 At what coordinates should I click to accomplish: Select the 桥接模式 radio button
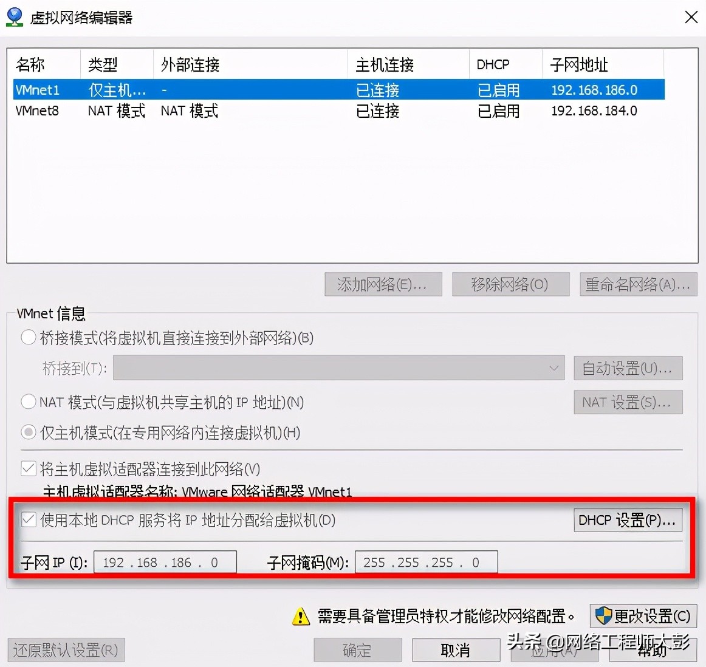point(28,338)
